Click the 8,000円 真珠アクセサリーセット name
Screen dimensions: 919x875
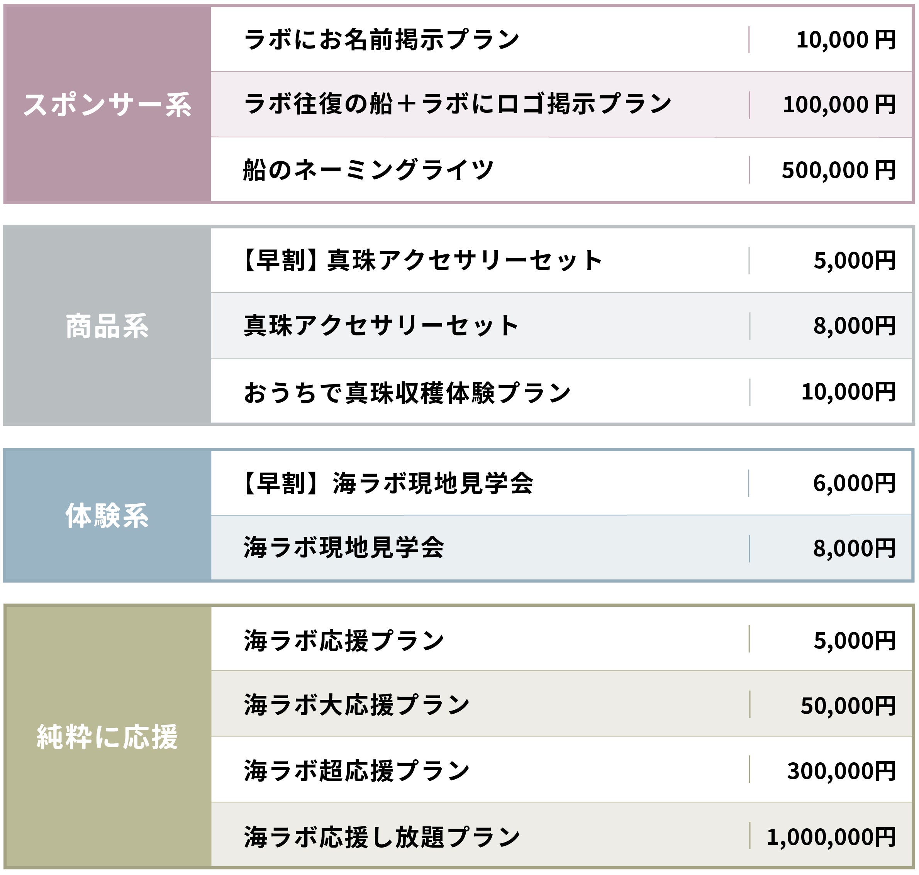[381, 325]
